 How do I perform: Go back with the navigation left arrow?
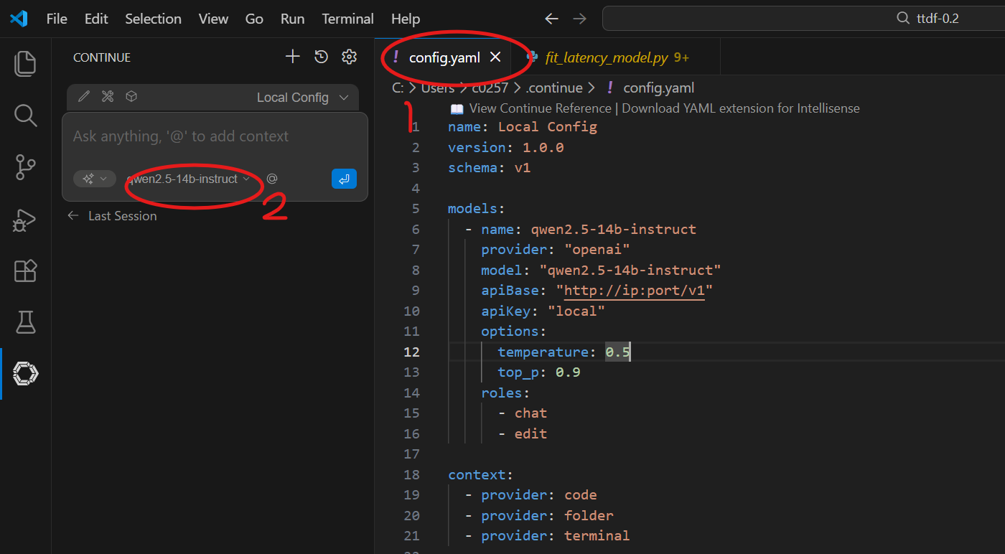pos(551,19)
